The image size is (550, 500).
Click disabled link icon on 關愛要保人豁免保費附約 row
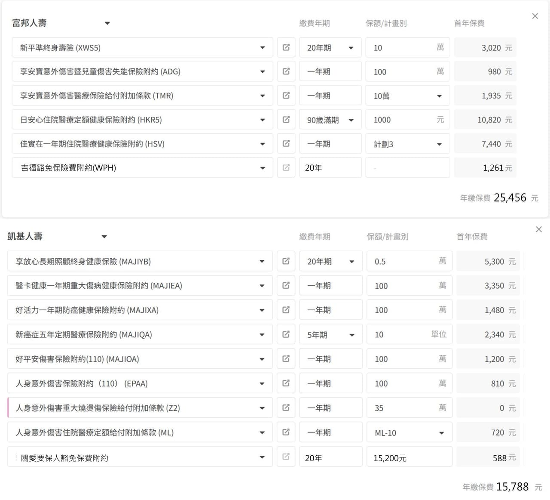point(286,457)
